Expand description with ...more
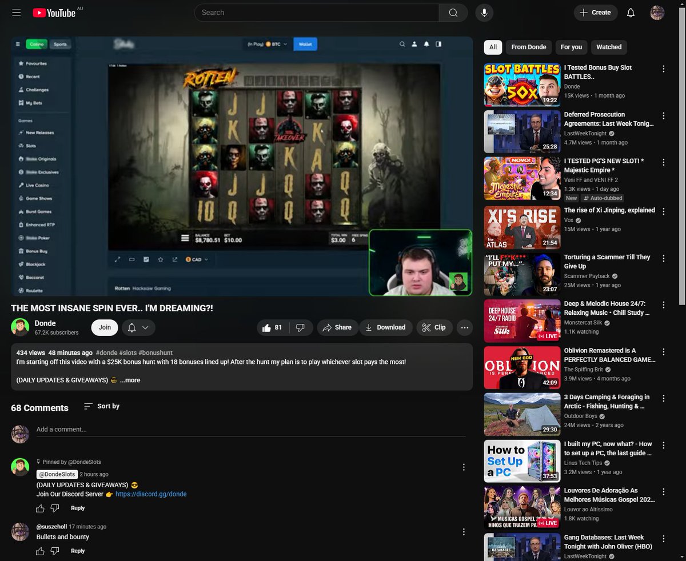The width and height of the screenshot is (686, 561). 130,380
